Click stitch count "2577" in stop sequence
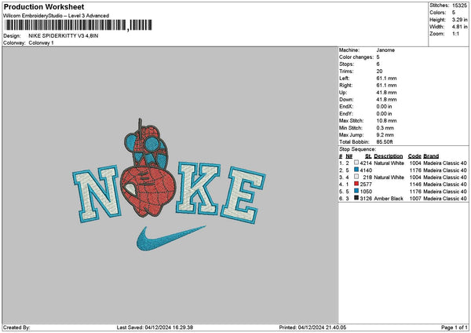 [366, 185]
